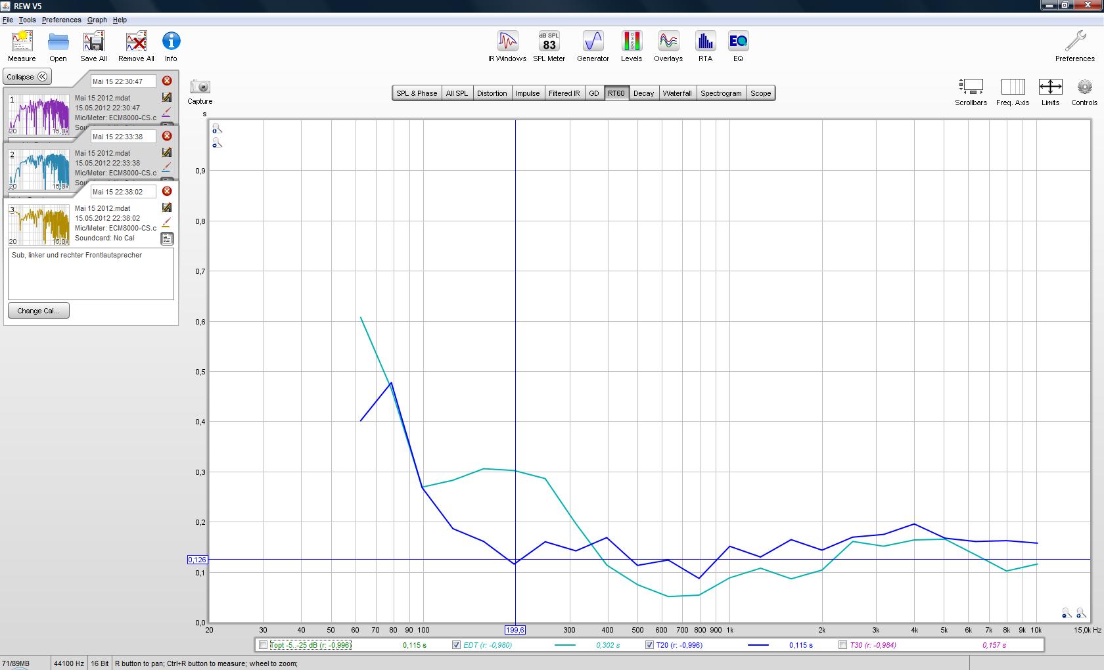Edit name field Mai 15 22:38:02

123,192
